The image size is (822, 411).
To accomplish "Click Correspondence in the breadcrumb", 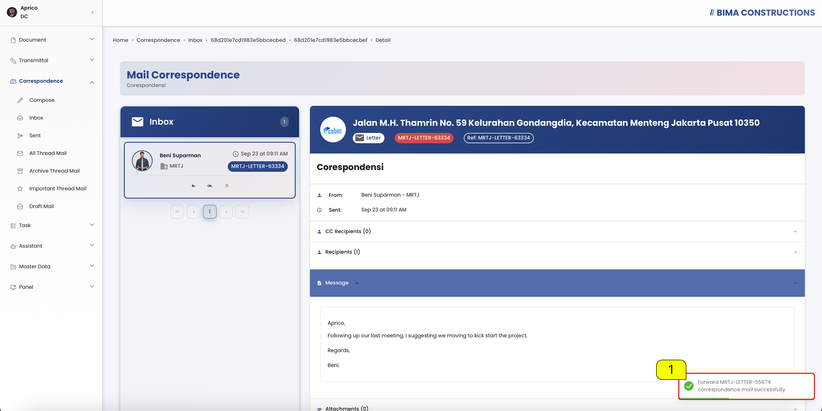I will (x=158, y=40).
